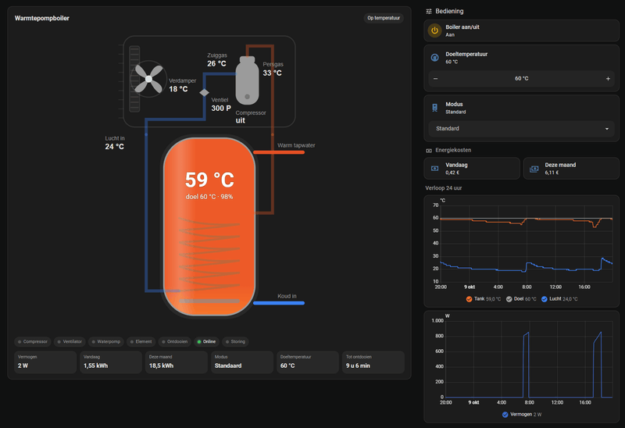Toggle the Boiler aan/uit power icon

434,30
